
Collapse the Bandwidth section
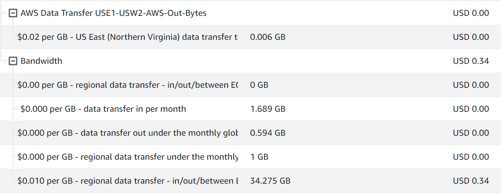13,61
